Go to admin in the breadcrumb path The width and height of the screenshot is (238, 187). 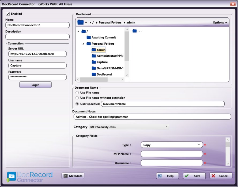click(x=131, y=22)
